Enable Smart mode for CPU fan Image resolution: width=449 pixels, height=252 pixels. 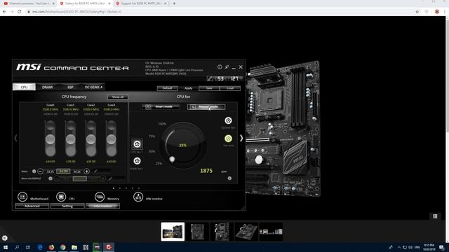pos(161,107)
